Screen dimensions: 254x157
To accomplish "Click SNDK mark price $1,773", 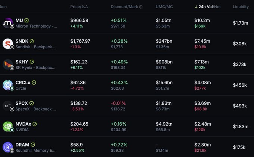I will (x=117, y=47).
